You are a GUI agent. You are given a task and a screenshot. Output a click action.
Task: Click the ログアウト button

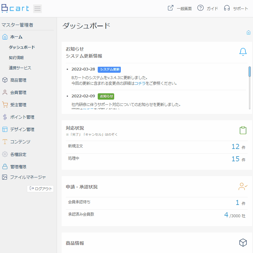coord(40,188)
